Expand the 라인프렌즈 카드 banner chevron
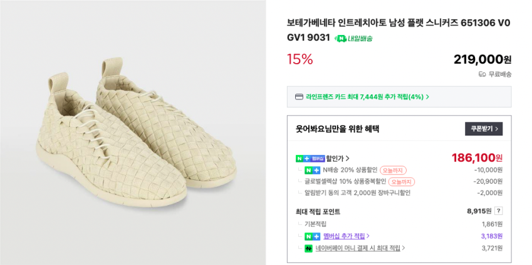 pyautogui.click(x=427, y=97)
